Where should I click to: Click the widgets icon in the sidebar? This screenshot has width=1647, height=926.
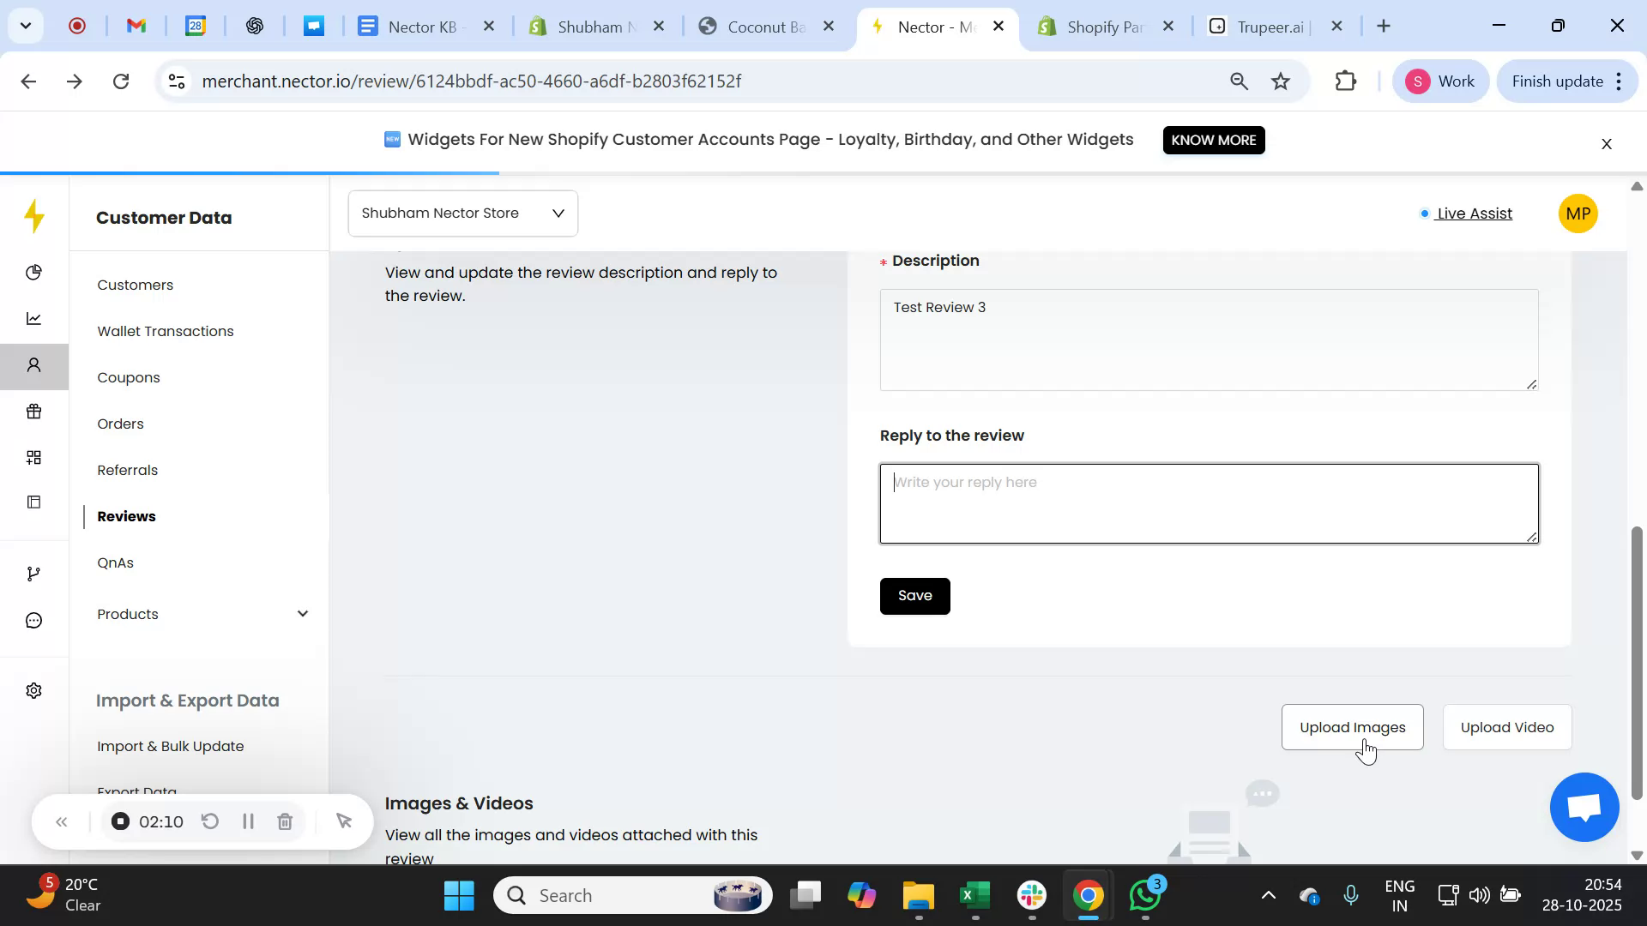[x=34, y=456]
